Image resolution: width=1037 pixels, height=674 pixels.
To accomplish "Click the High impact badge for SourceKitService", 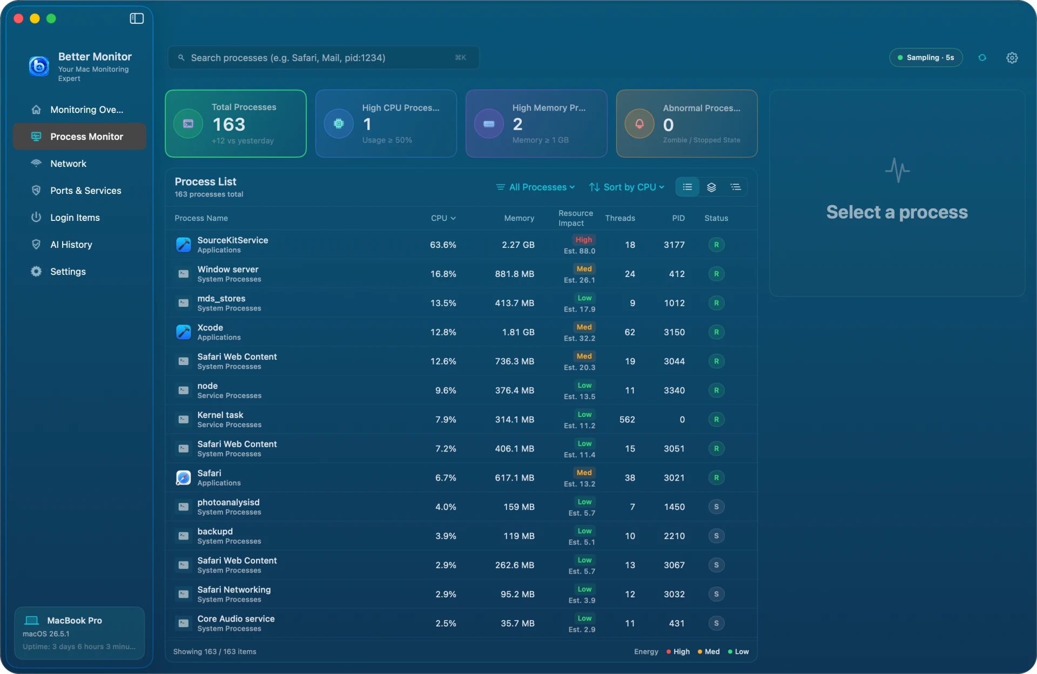I will click(x=584, y=240).
